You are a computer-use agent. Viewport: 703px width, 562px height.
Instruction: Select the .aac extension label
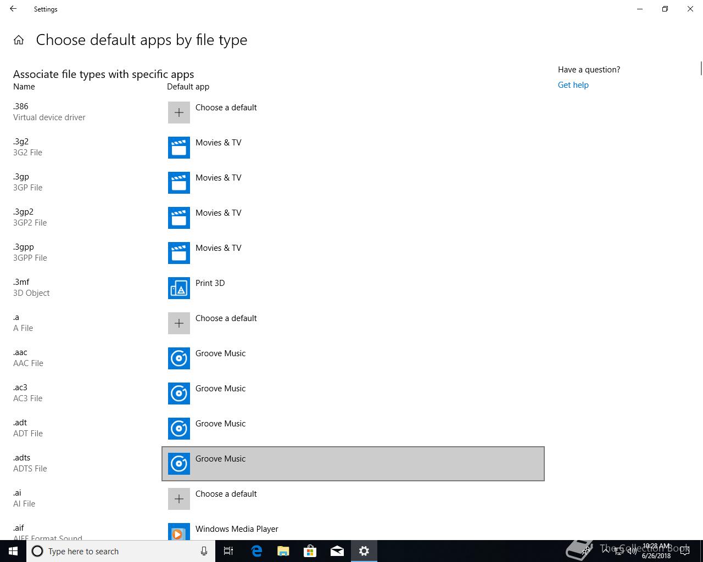tap(20, 352)
